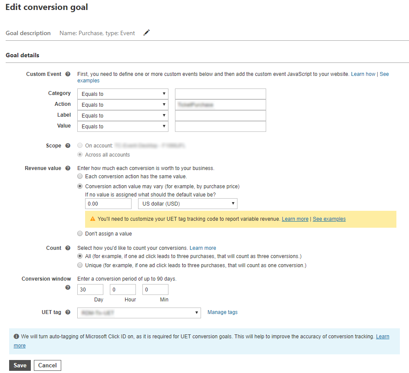Click the Day conversion window field
Screen dimensions: 409x373
pyautogui.click(x=90, y=290)
